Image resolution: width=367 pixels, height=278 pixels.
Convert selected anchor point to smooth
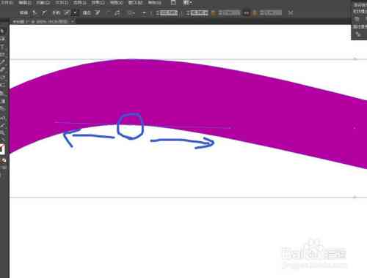point(44,12)
